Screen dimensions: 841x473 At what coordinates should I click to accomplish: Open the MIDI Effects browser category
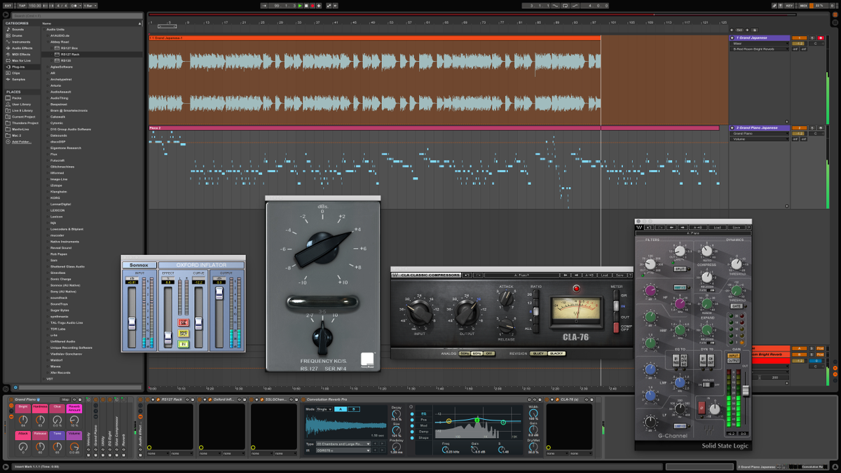21,54
